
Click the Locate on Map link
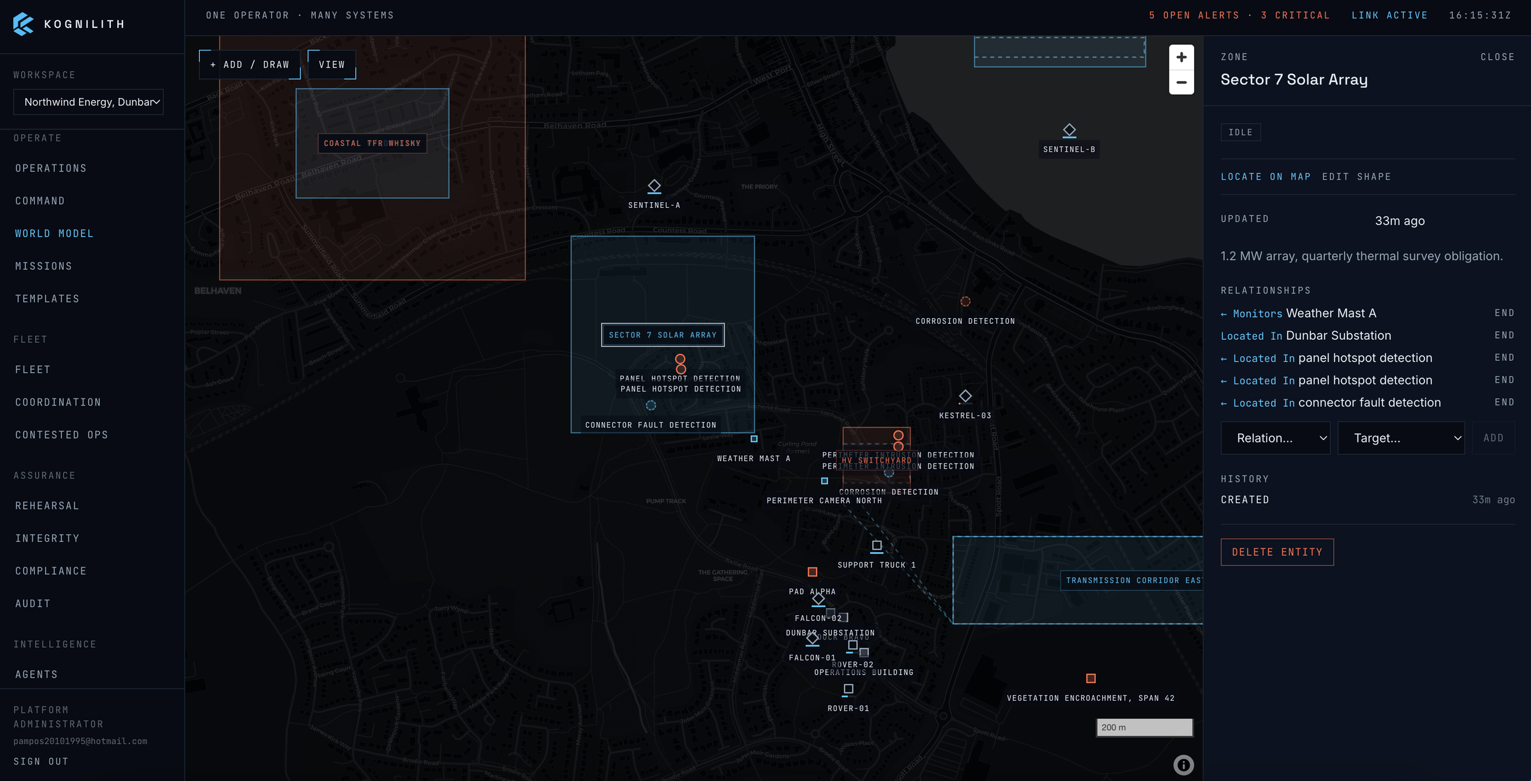pyautogui.click(x=1266, y=177)
